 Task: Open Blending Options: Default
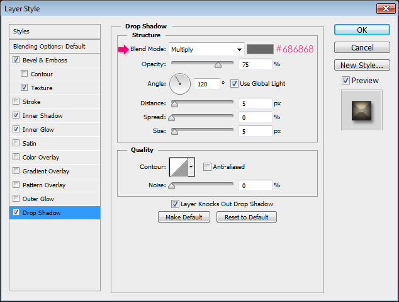[55, 47]
